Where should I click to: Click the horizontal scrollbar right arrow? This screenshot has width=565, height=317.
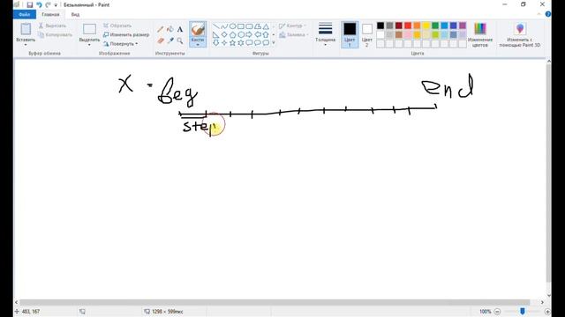point(542,302)
